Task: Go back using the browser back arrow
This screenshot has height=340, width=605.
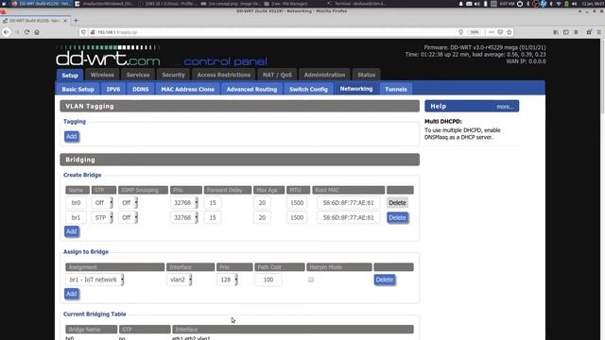Action: coord(7,32)
